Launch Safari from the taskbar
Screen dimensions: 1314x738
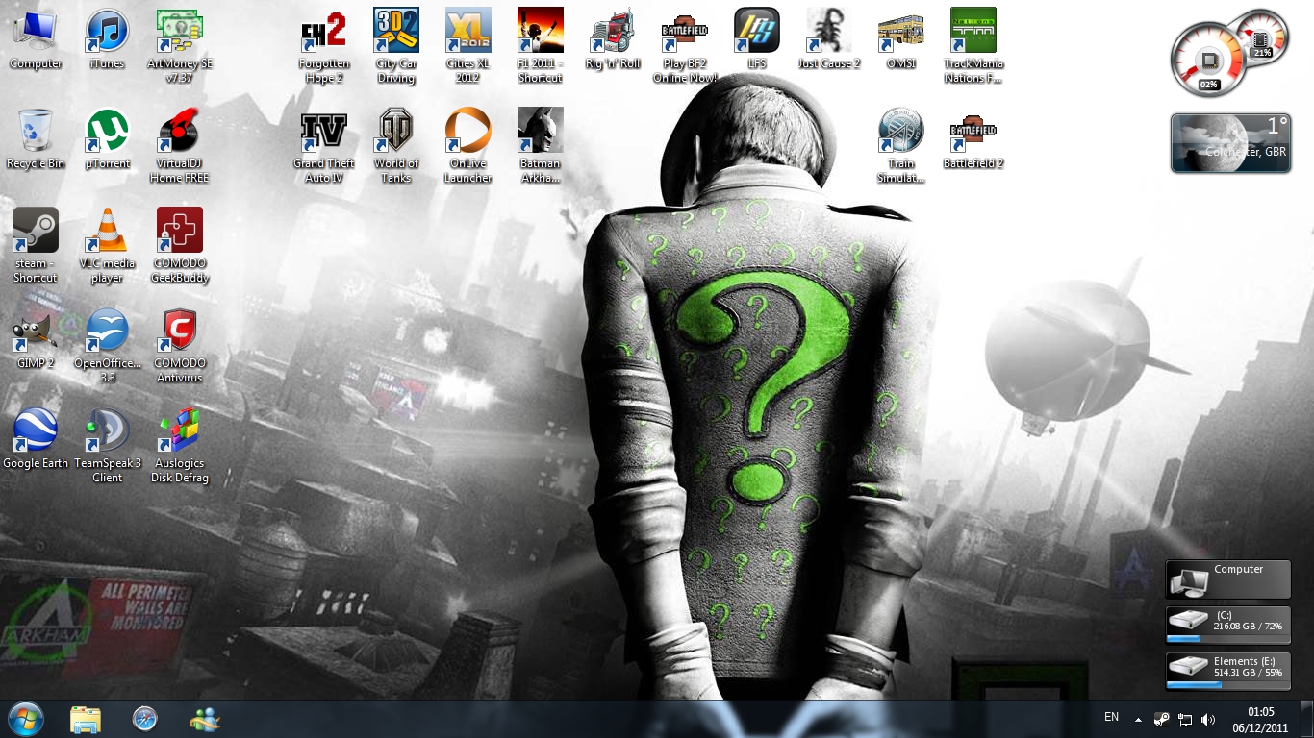pyautogui.click(x=144, y=719)
